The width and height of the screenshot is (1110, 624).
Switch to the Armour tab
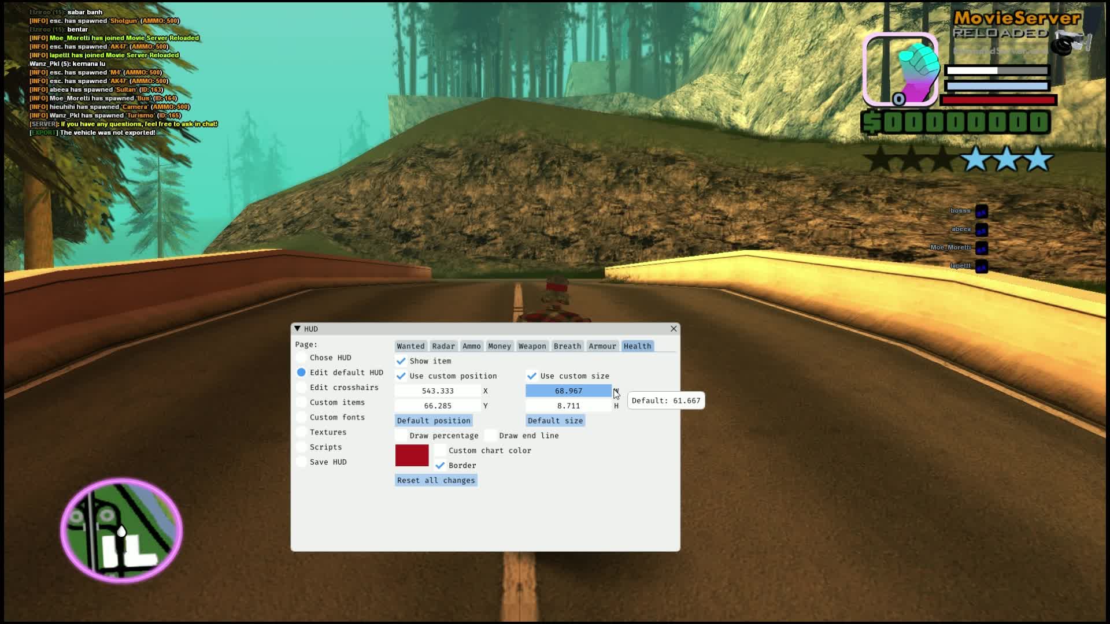[x=602, y=346]
